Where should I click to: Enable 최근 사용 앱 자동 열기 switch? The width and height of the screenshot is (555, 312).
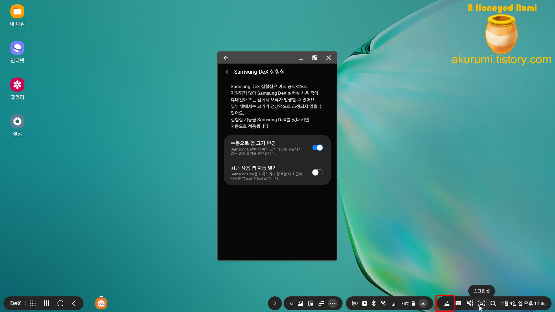pos(317,172)
